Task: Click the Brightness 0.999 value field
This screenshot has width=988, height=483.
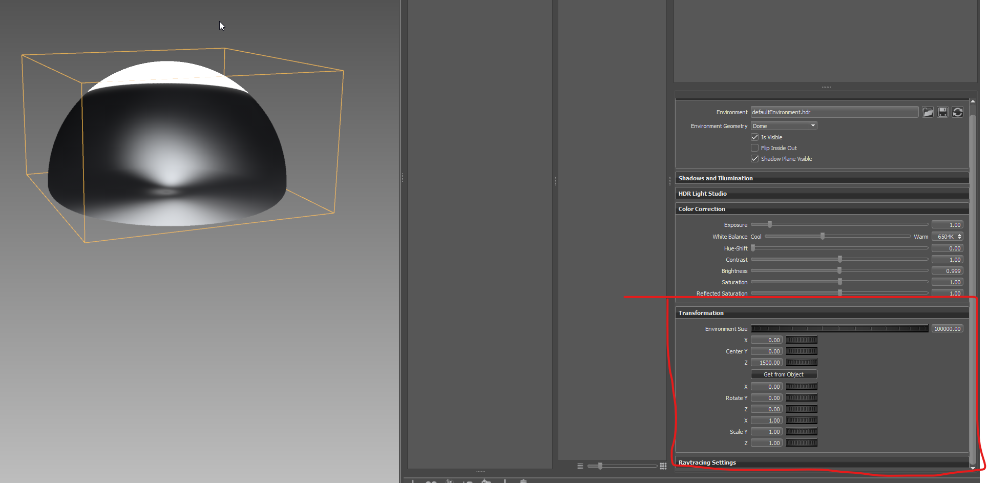Action: tap(947, 271)
